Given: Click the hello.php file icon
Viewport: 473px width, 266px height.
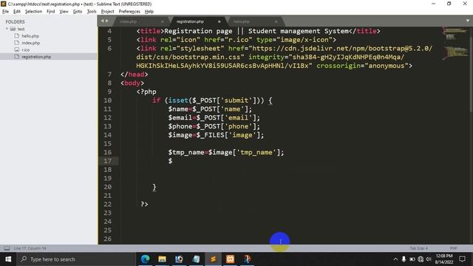Looking at the screenshot, I should pos(17,35).
